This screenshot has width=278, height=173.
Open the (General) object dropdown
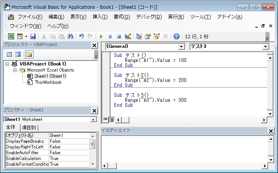click(181, 47)
